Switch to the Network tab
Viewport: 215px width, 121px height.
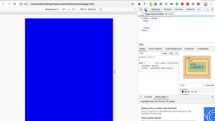(x=190, y=9)
